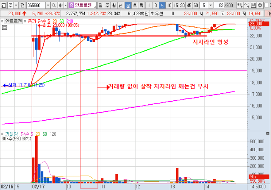This screenshot has height=190, width=271.
Task: Set interval to 45 minutes
Action: (x=189, y=5)
